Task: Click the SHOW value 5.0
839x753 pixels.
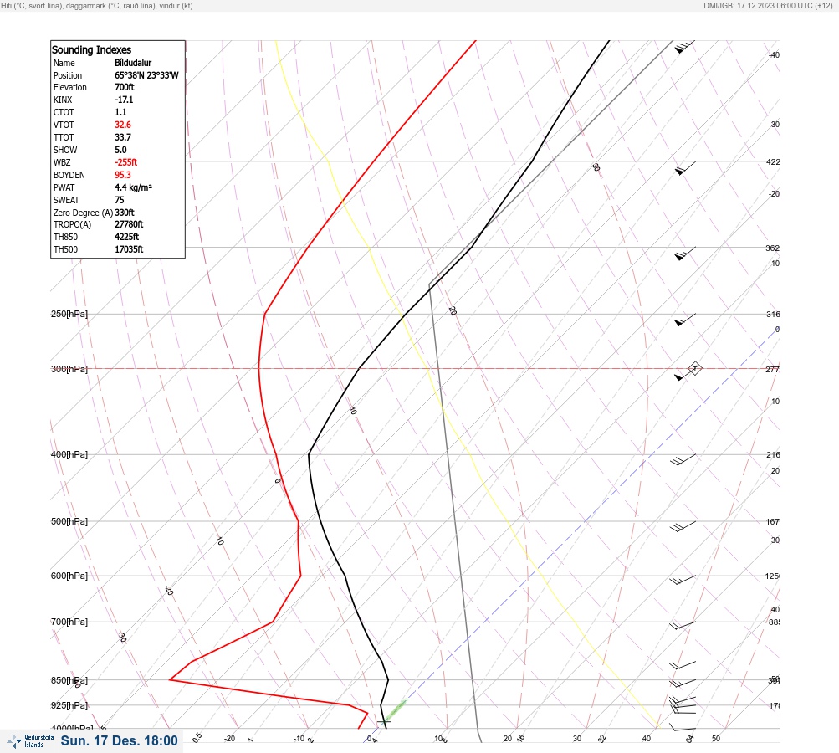Action: pos(120,150)
